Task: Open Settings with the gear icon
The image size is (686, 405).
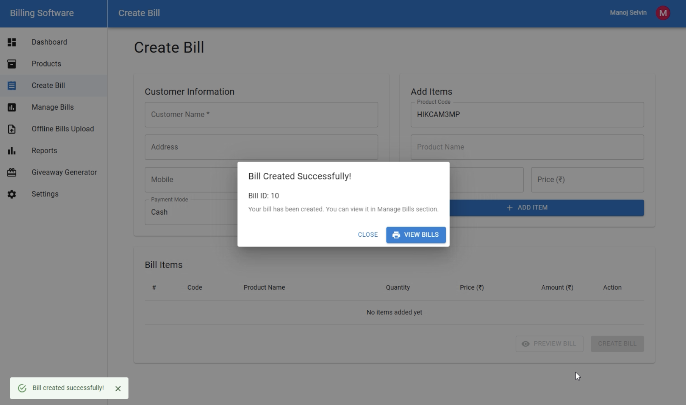Action: tap(12, 194)
